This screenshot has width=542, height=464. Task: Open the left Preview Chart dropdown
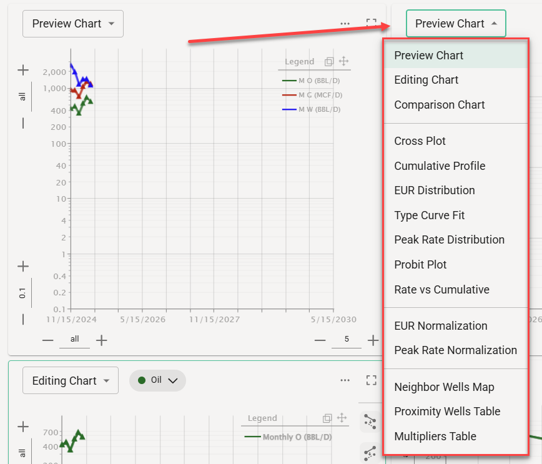73,24
